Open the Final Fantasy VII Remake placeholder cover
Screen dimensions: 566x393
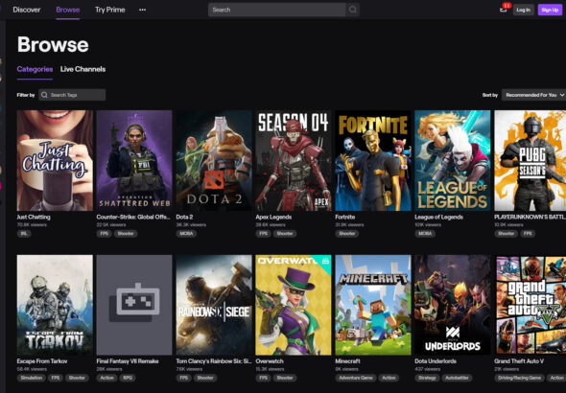[134, 305]
